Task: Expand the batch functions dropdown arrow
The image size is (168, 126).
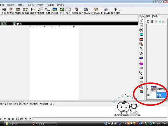Action: click(119, 11)
